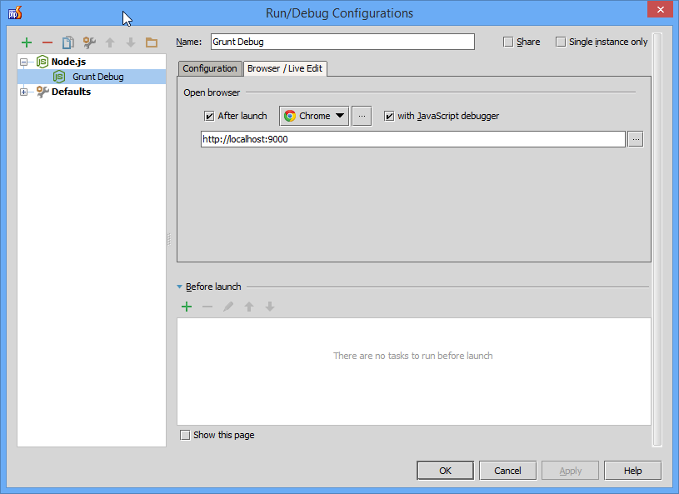679x494 pixels.
Task: Select the Browser / Live Edit tab
Action: coord(285,68)
